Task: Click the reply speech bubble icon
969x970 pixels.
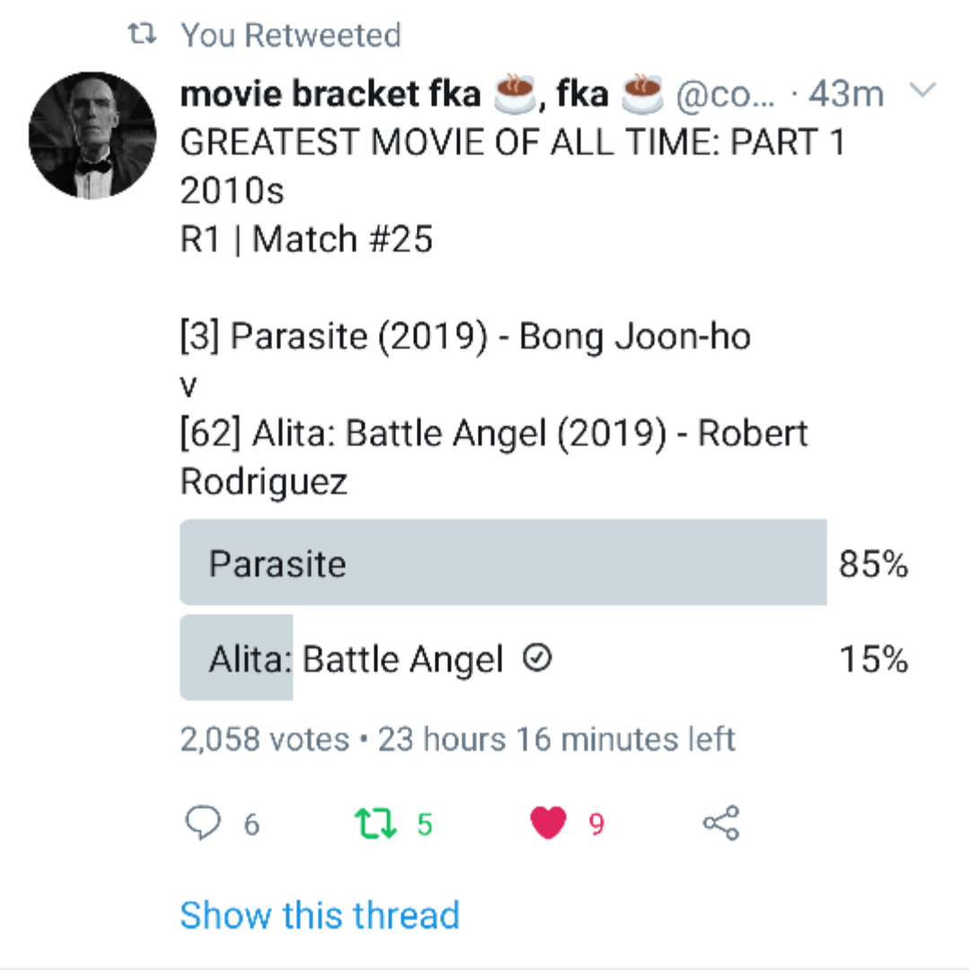Action: point(203,823)
